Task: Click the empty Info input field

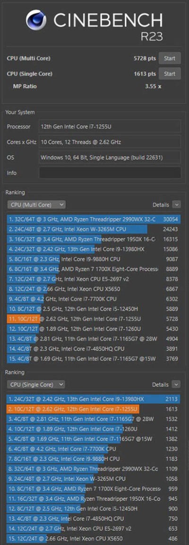Action: coord(110,173)
